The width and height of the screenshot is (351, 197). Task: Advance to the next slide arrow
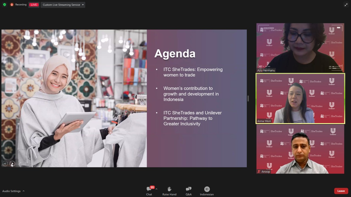[x=12, y=164]
